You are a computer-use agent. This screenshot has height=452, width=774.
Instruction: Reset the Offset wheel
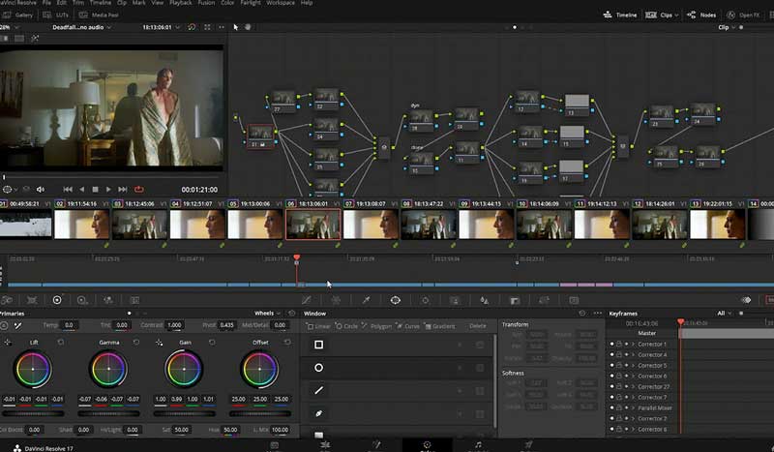[x=287, y=342]
